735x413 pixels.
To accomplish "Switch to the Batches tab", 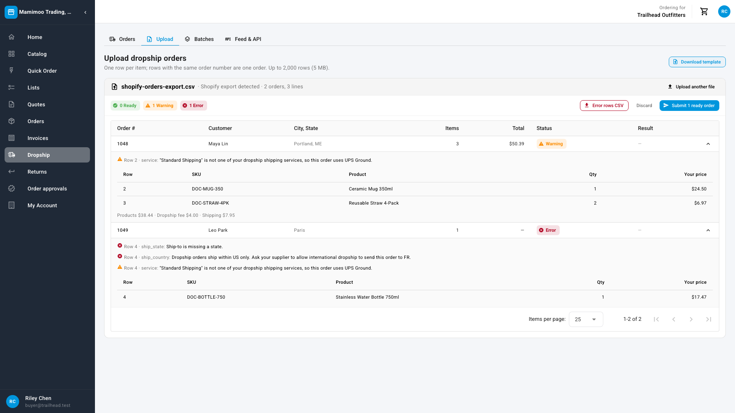I will pyautogui.click(x=199, y=39).
